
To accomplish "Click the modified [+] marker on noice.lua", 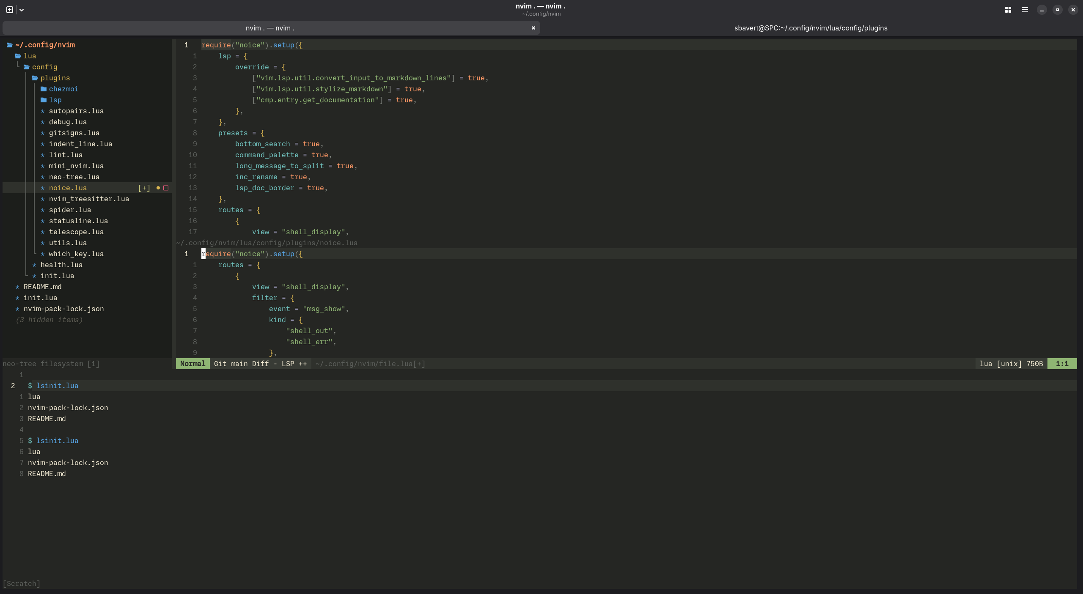I will (x=144, y=188).
